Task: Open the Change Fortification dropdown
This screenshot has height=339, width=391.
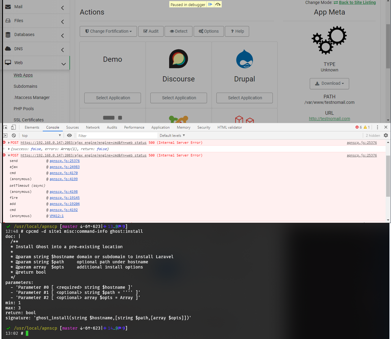Action: [x=109, y=31]
